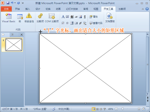150x112 pixels.
Task: Insert a Toggle Button control
Action: pyautogui.click(x=80, y=23)
